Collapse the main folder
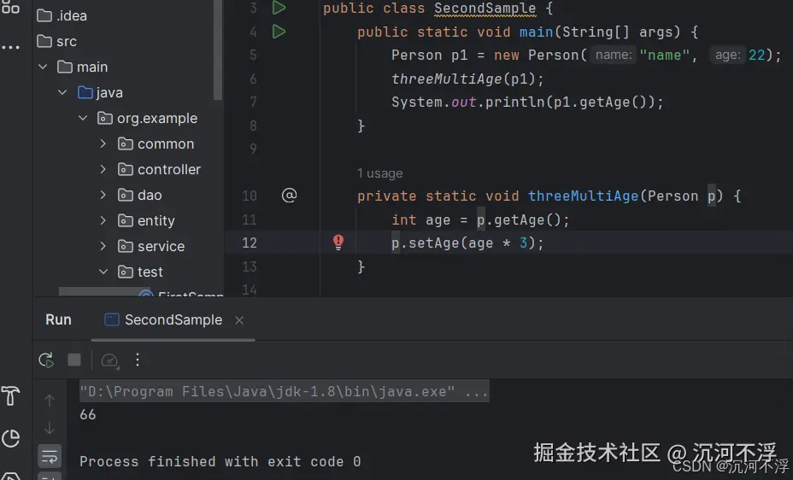The image size is (793, 480). coord(43,67)
